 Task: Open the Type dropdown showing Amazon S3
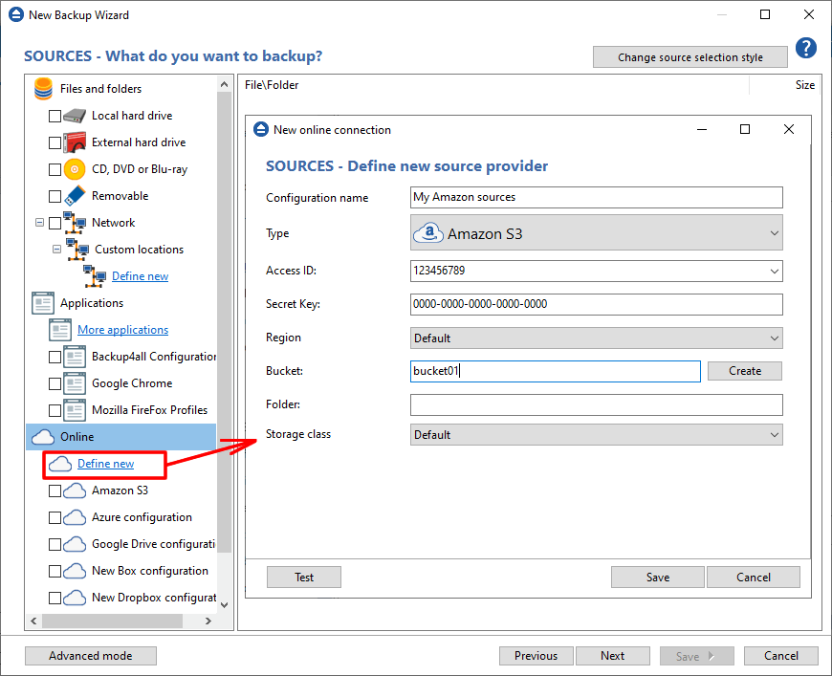coord(597,233)
